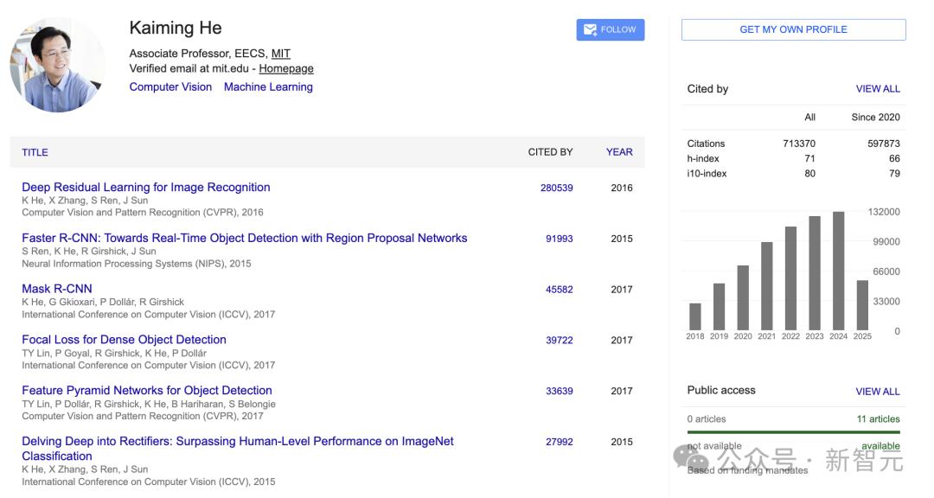Click the Cited By column header
The height and width of the screenshot is (498, 934).
coord(550,152)
